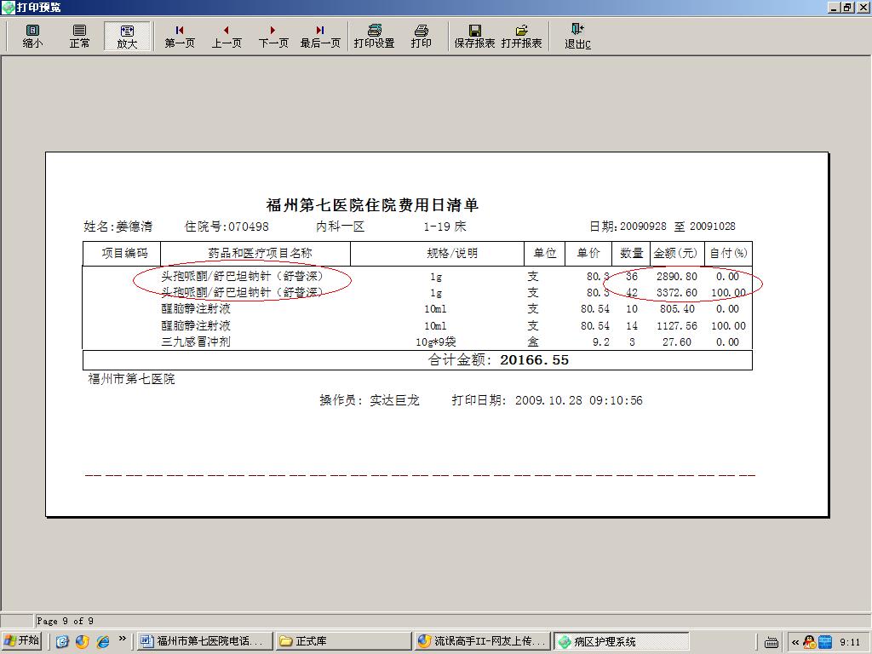Viewport: 872px width, 654px height.
Task: Select the 正常 normal-size toolbar button
Action: pyautogui.click(x=79, y=37)
